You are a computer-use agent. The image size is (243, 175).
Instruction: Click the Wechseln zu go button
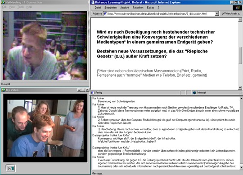tap(231, 13)
